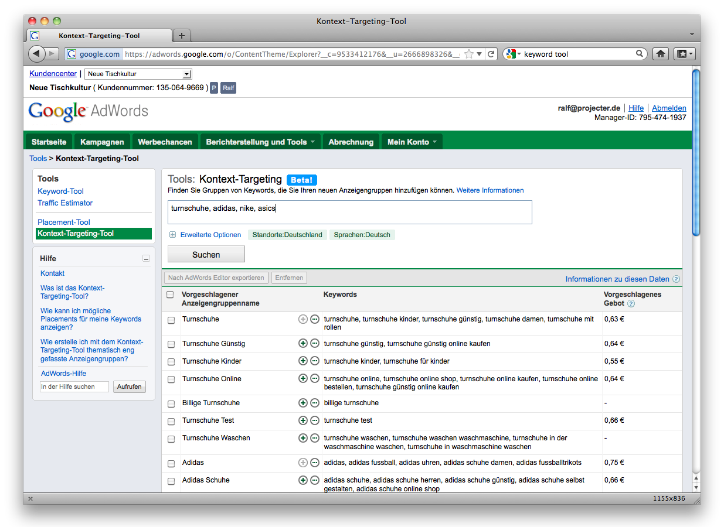This screenshot has width=724, height=527.
Task: Check the Turnschuhe Kinder row checkbox
Action: [x=171, y=362]
